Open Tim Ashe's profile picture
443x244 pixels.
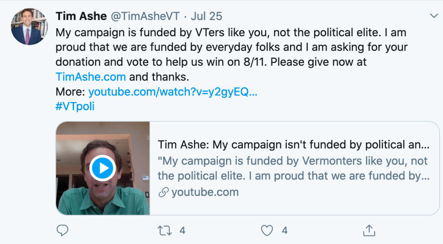[29, 26]
